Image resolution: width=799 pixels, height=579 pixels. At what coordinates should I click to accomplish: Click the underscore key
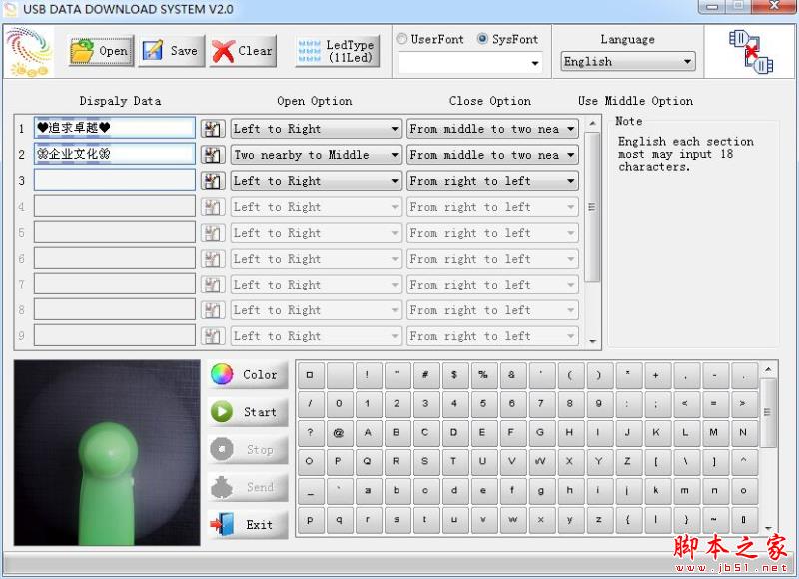point(310,491)
